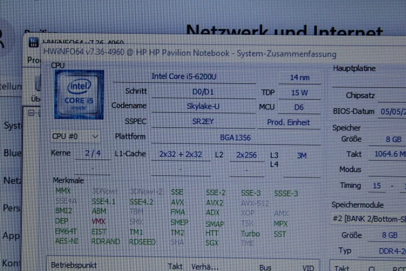The width and height of the screenshot is (406, 271).
Task: Open the Speichermodule #2 [BANK 2/Bottom dropdown
Action: pyautogui.click(x=368, y=219)
